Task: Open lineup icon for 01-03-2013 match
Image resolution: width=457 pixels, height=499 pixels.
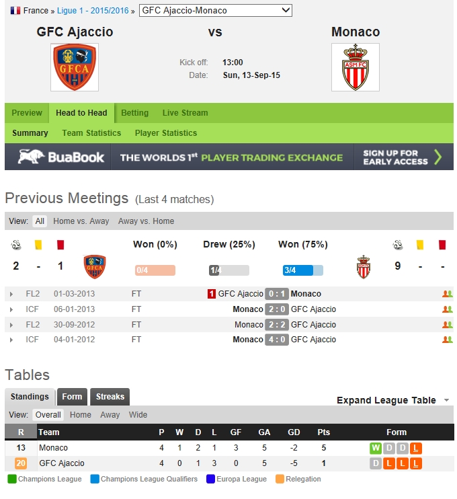Action: pos(447,294)
